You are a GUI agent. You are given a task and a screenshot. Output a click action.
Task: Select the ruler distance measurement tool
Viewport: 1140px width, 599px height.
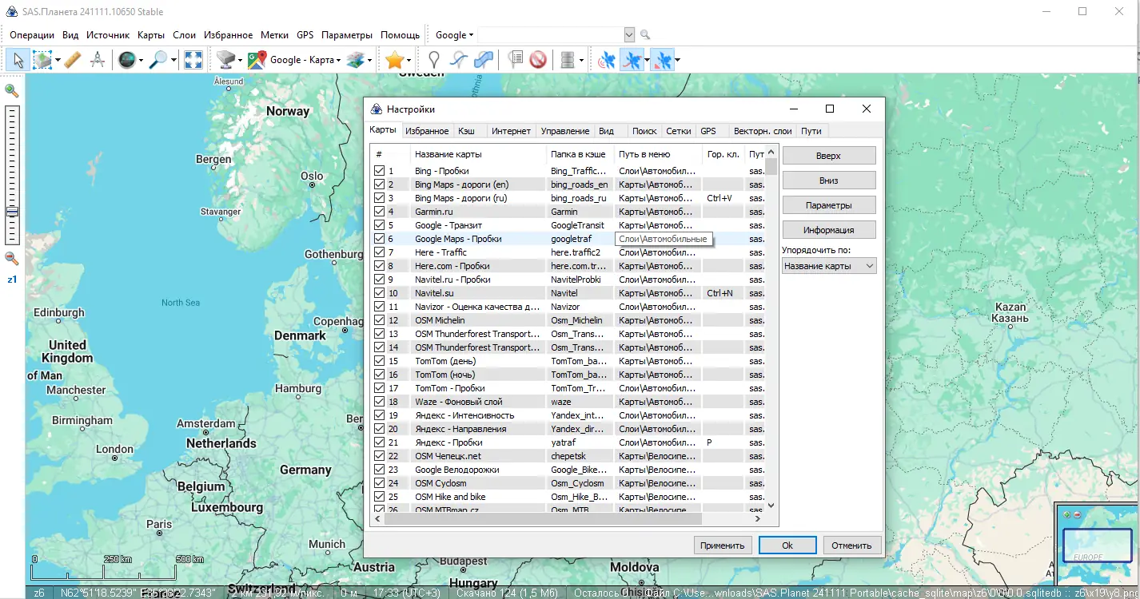point(73,59)
